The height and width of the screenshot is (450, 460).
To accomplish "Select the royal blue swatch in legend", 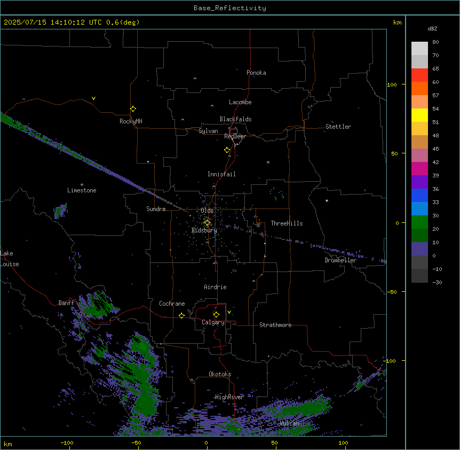I will pos(419,195).
